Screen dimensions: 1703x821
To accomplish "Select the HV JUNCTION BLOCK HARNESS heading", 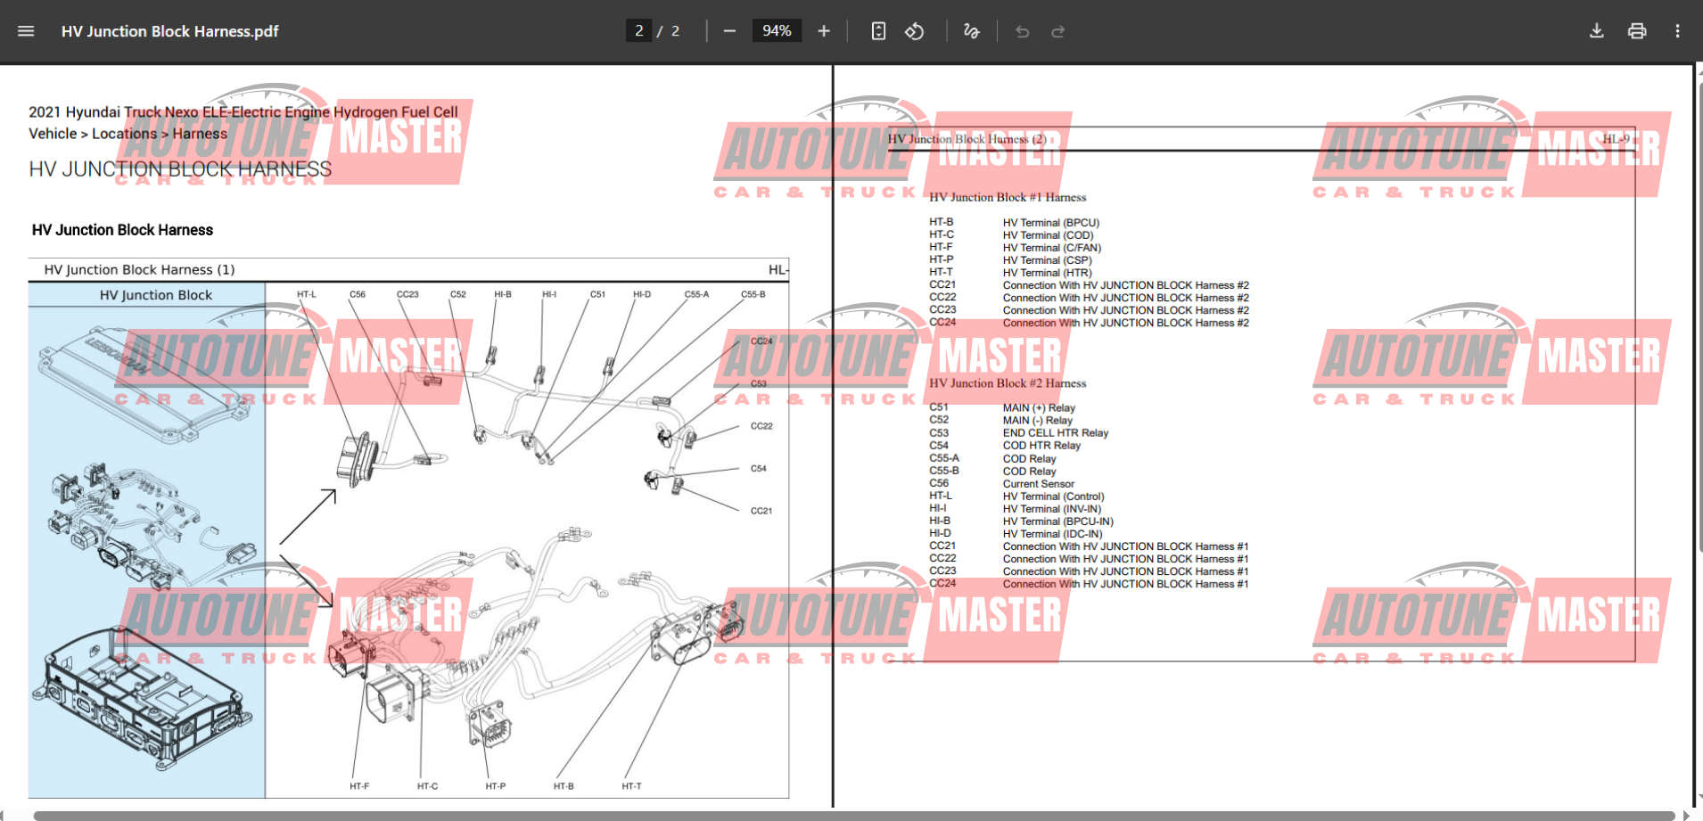I will (x=179, y=168).
